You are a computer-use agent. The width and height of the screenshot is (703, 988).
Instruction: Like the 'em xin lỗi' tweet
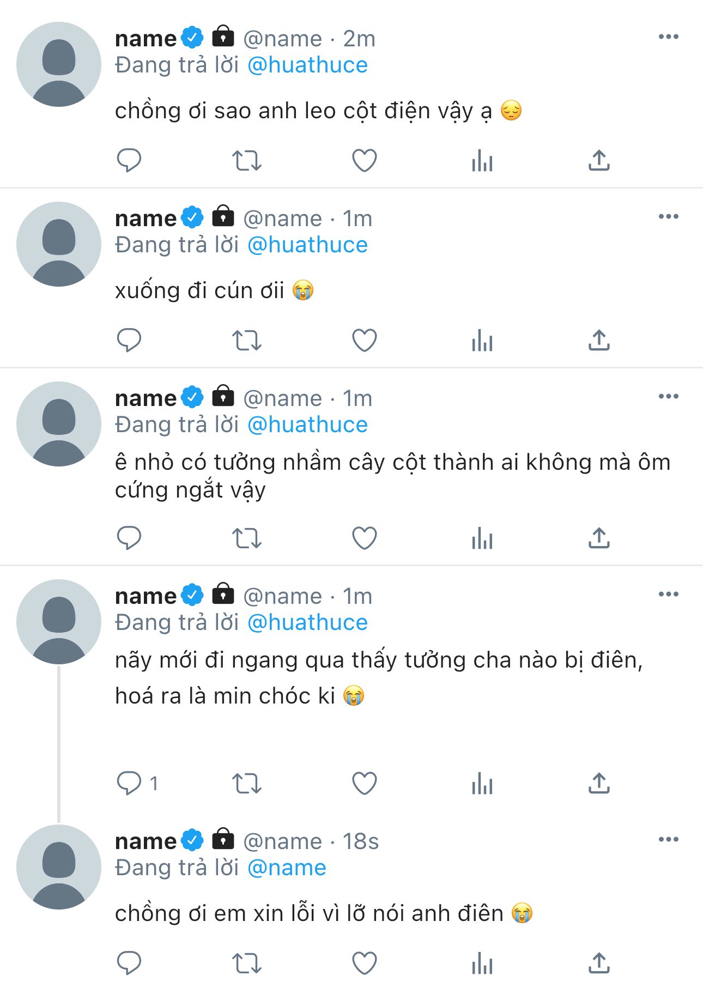point(365,963)
